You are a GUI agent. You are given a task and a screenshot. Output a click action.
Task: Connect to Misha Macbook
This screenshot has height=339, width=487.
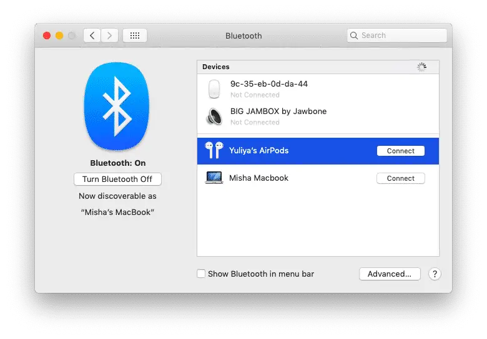coord(401,178)
